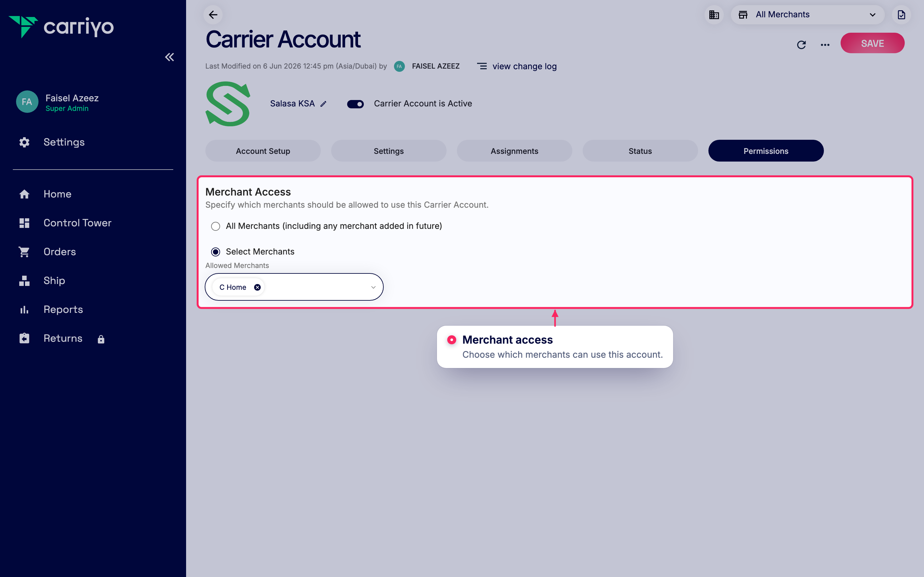This screenshot has width=924, height=577.
Task: Click FAISEL AZEEZ modifier name
Action: [x=436, y=66]
